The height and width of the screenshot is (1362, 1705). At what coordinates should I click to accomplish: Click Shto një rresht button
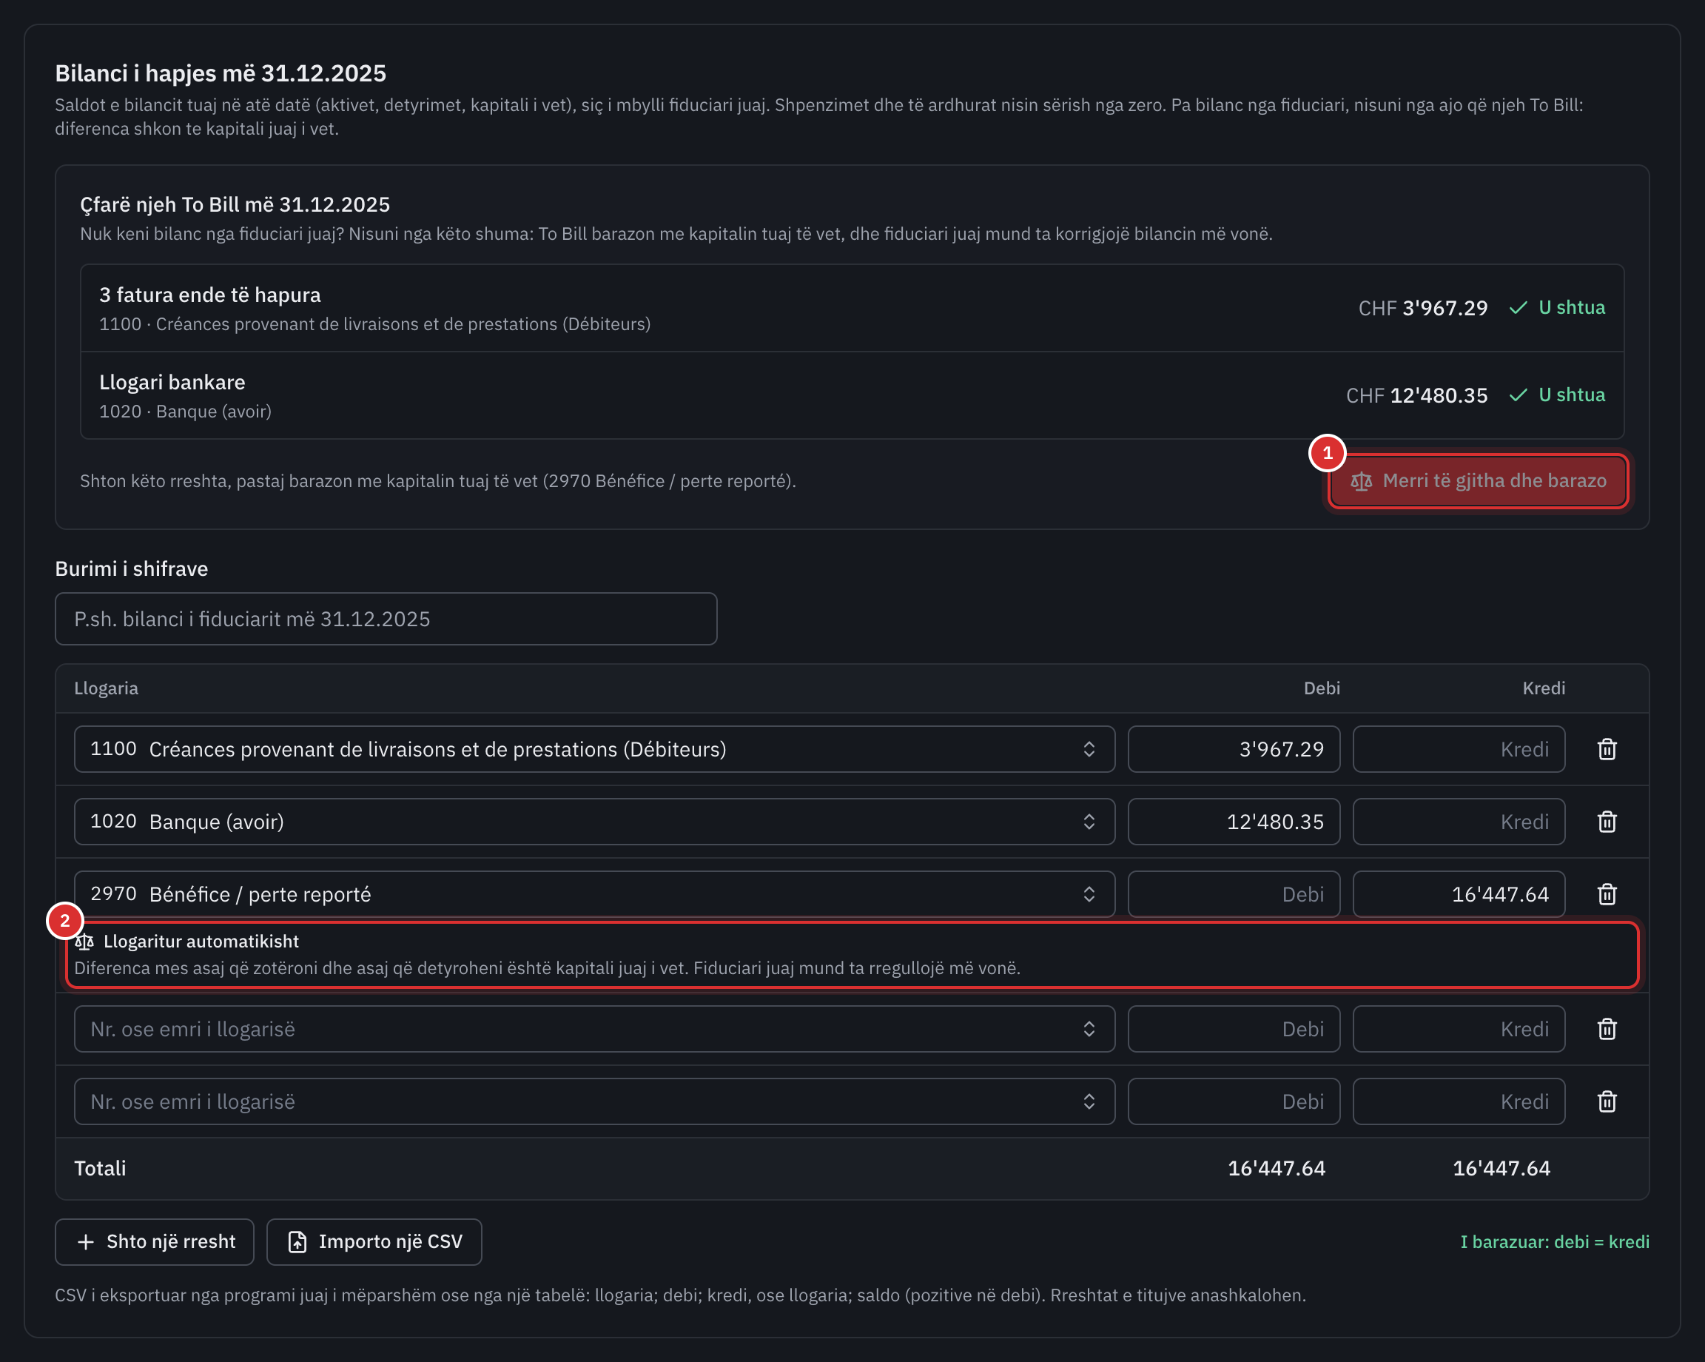tap(154, 1242)
